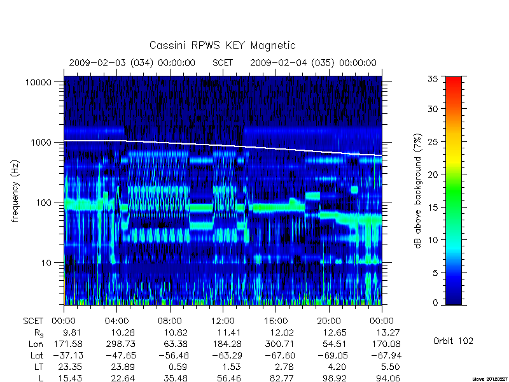Click the LT value '2.78'

(x=284, y=367)
